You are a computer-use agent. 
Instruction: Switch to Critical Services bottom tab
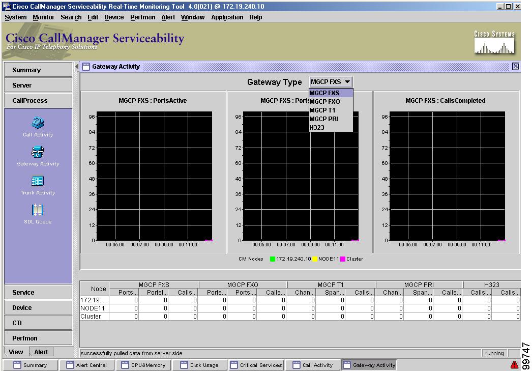[256, 365]
